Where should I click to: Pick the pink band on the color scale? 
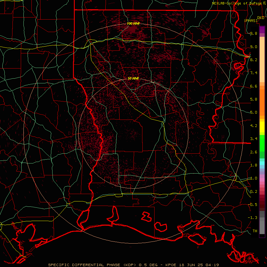[x=262, y=180]
